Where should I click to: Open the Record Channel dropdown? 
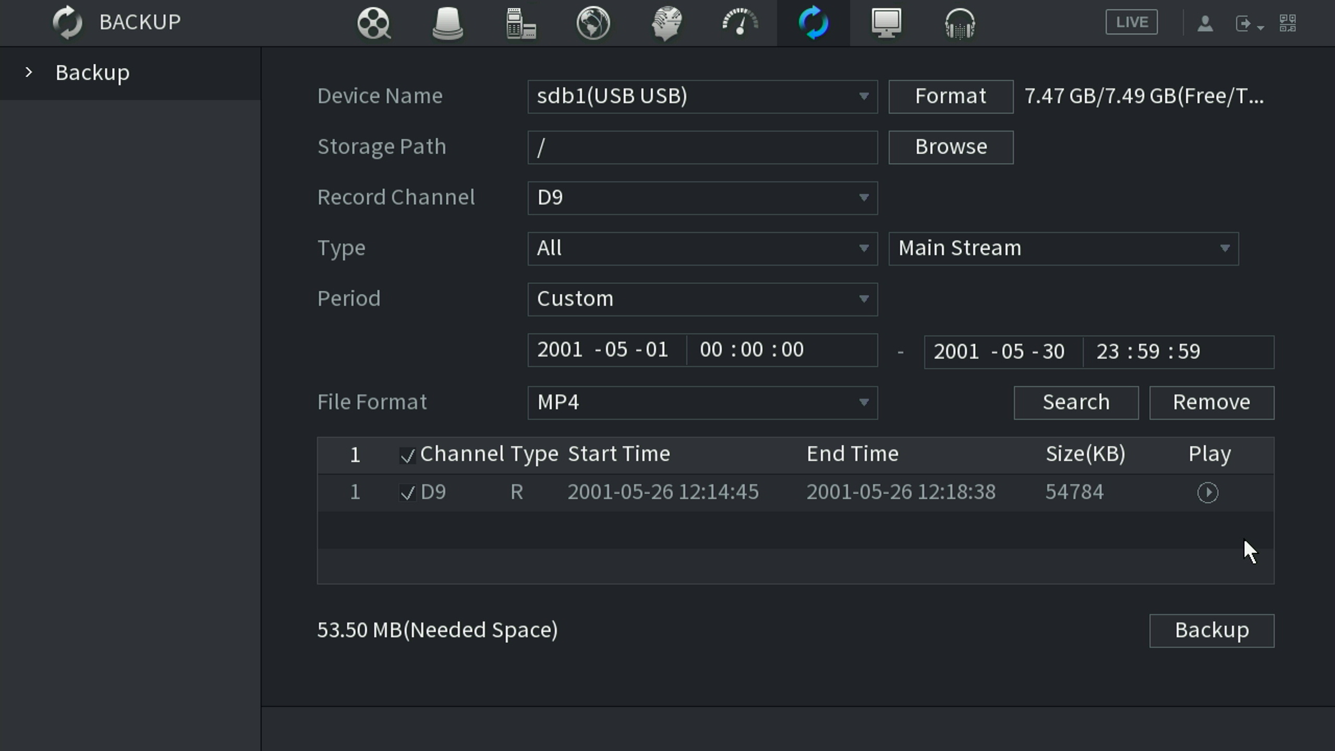pyautogui.click(x=702, y=198)
